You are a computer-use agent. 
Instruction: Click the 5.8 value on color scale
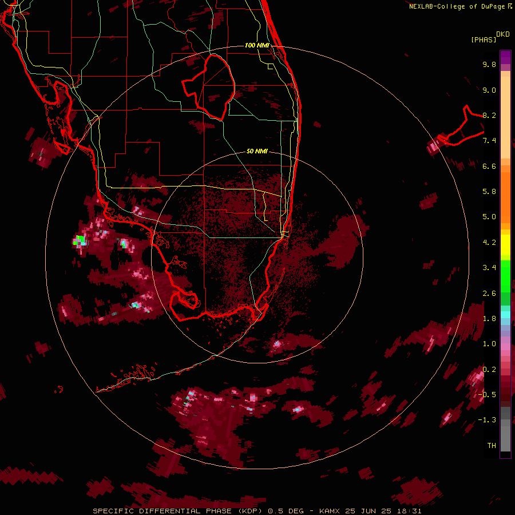pos(489,192)
